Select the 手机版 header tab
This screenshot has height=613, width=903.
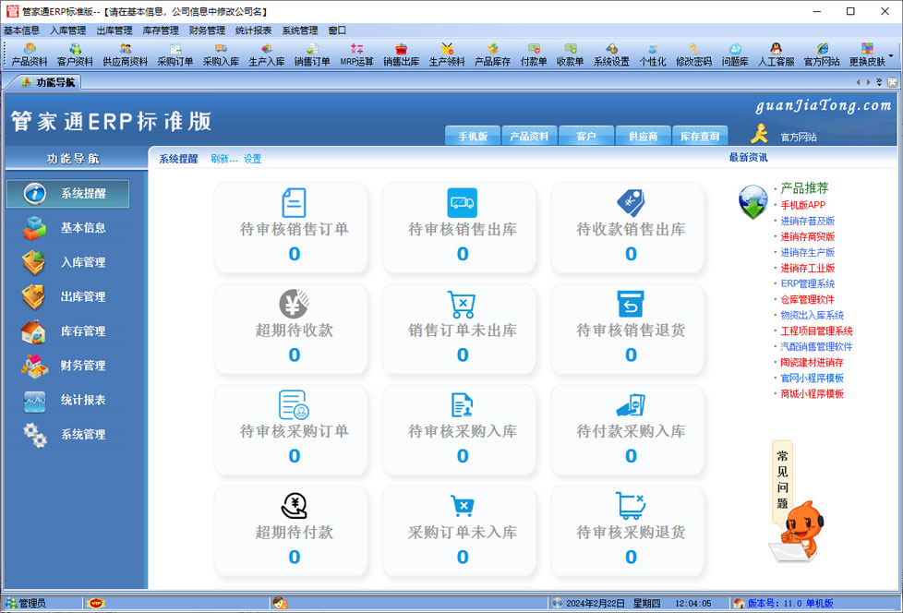tap(473, 137)
